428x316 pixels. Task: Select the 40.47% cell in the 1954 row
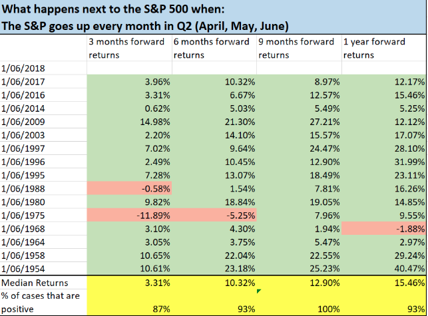[384, 267]
